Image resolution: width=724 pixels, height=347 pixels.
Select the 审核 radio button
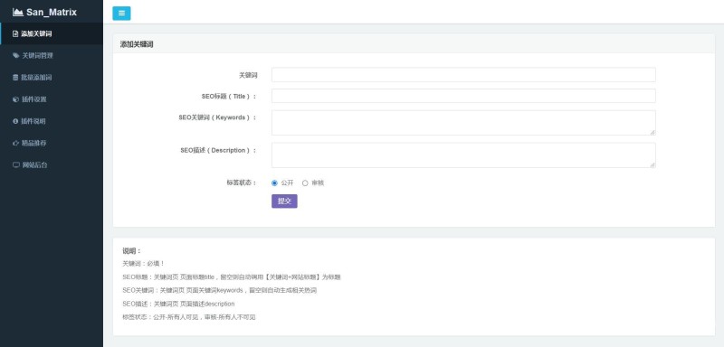305,183
